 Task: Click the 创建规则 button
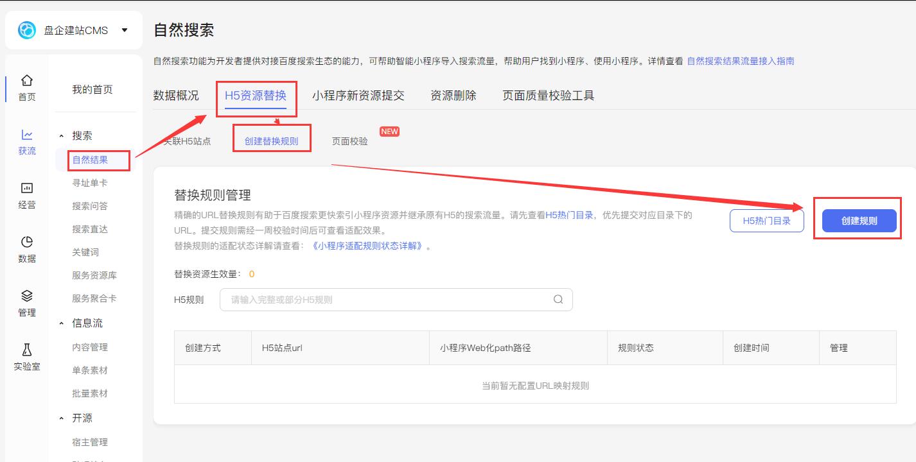(x=859, y=221)
